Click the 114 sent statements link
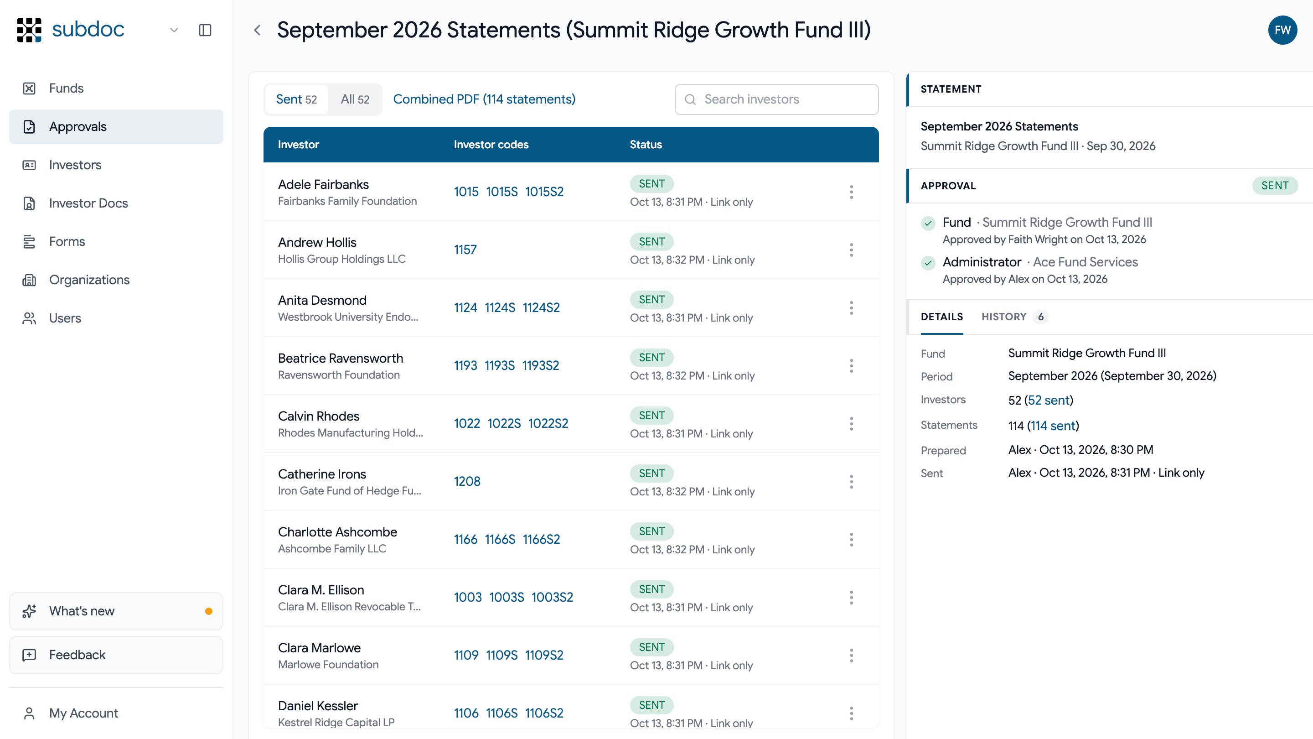 (x=1053, y=425)
